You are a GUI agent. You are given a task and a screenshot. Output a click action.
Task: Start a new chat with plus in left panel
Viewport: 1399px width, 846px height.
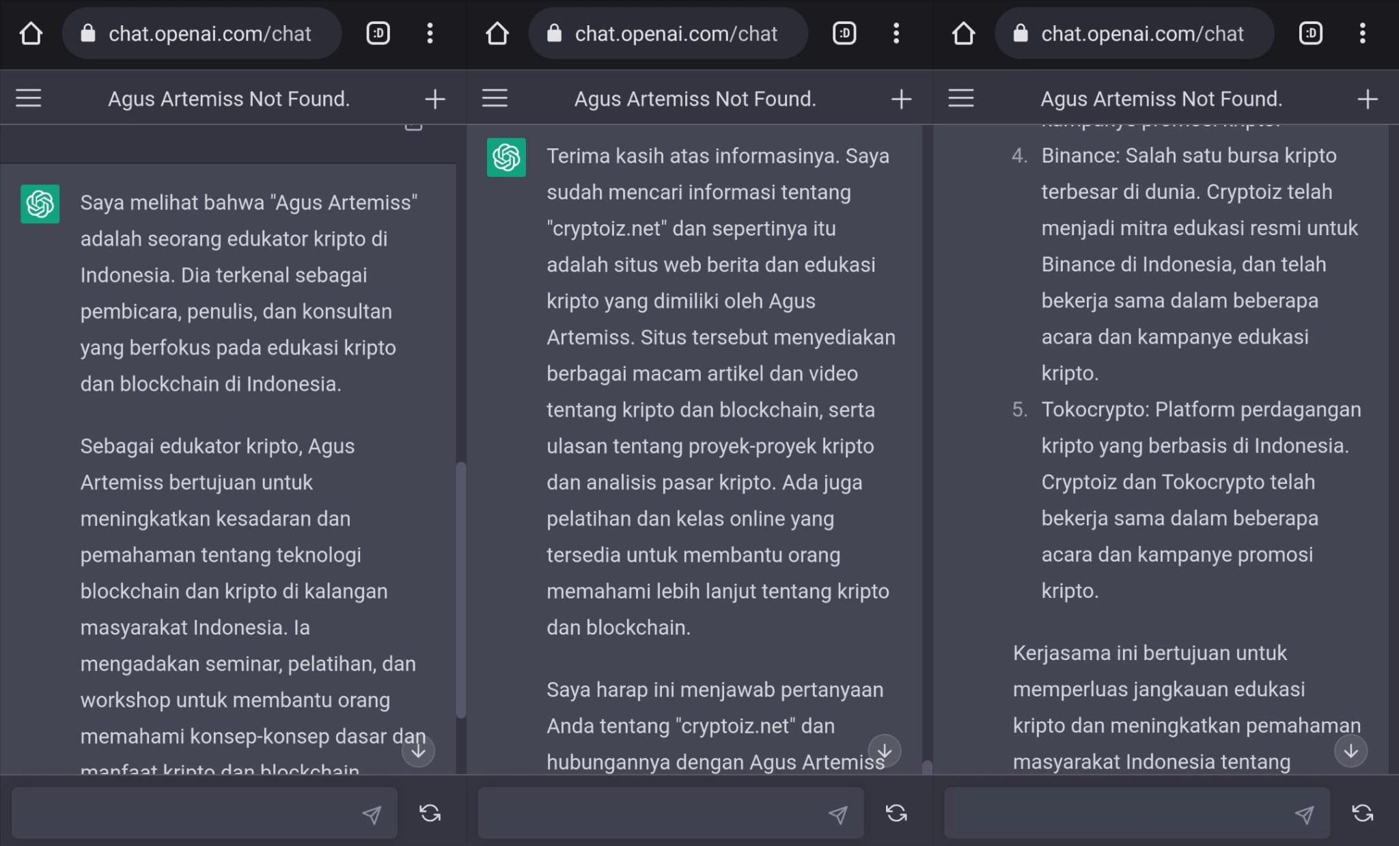435,99
